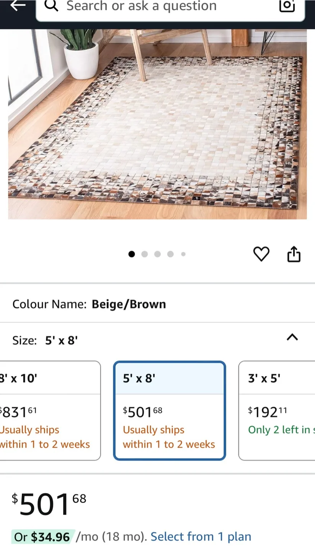
Task: Open camera visual search icon
Action: (x=287, y=7)
